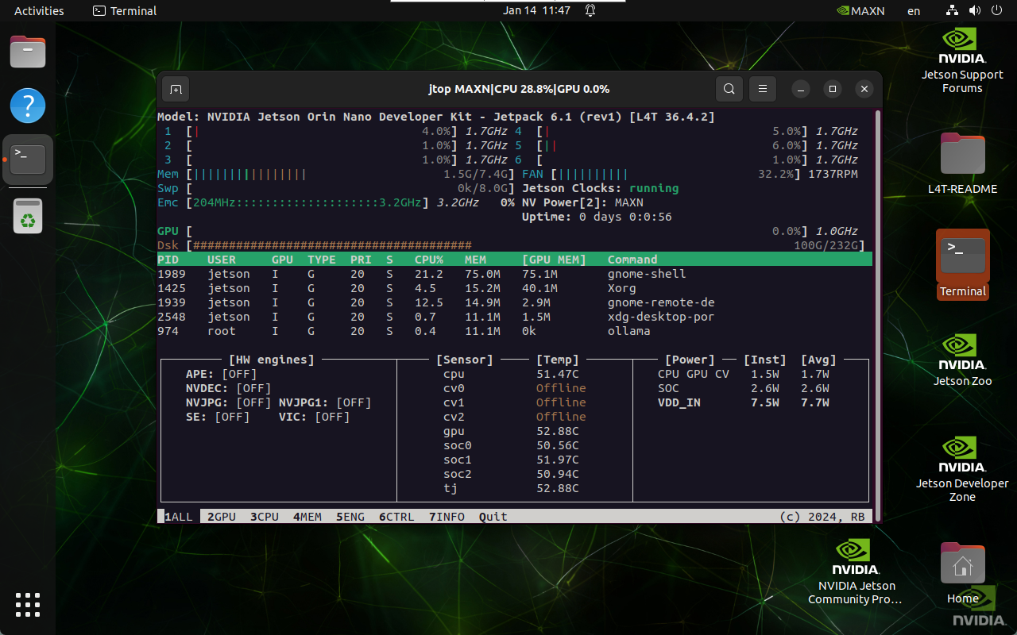Open Jetson Support Forums desktop shortcut
The width and height of the screenshot is (1017, 635).
click(x=962, y=61)
